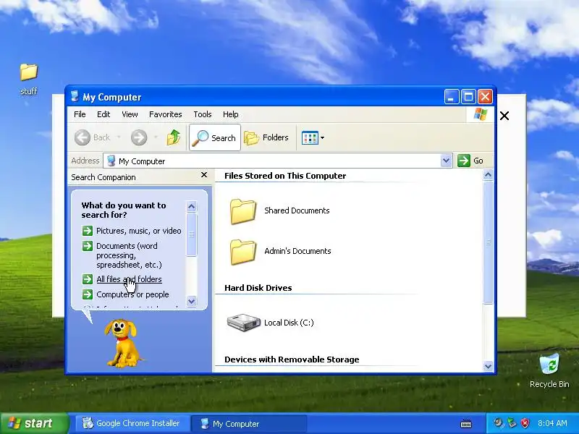The height and width of the screenshot is (434, 579).
Task: Show the Folders pane
Action: (266, 137)
